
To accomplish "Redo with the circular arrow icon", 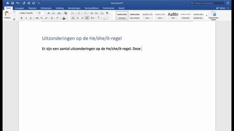I will tap(24, 3).
